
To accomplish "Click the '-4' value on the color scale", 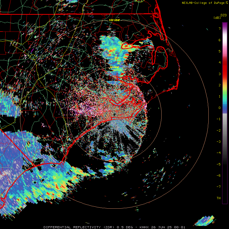I will [219, 153].
